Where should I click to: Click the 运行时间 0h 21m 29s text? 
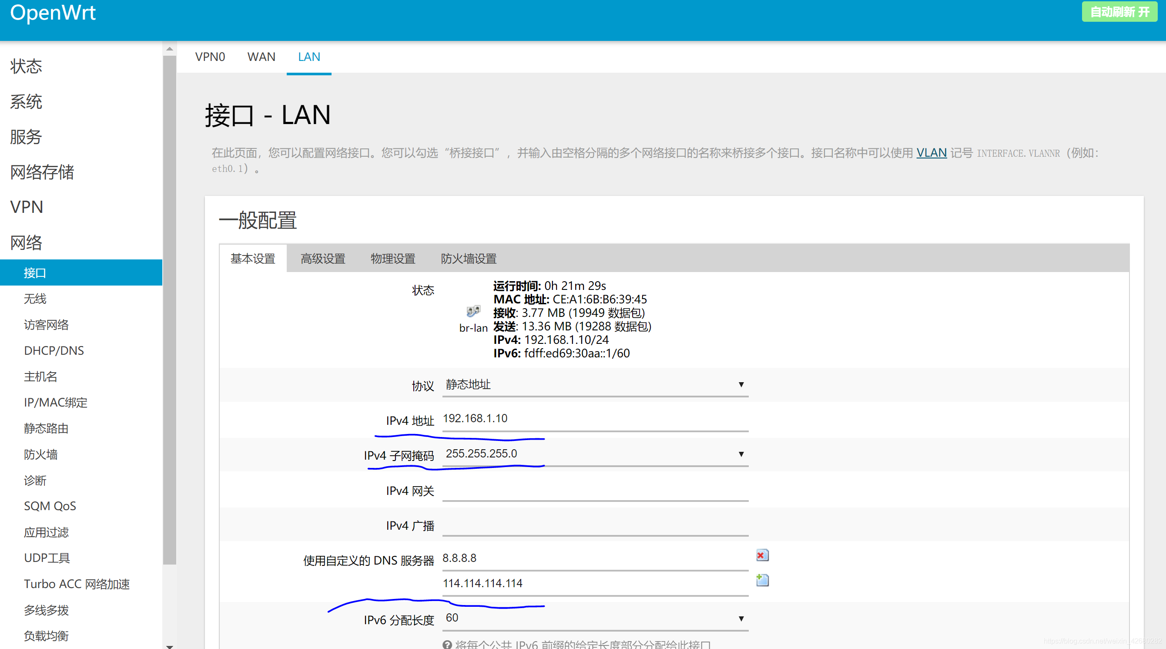[x=549, y=286]
